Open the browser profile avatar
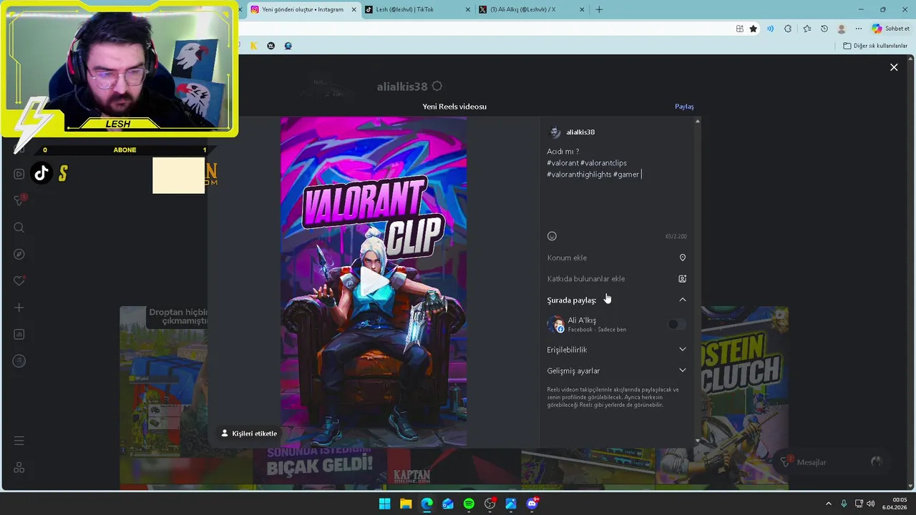This screenshot has height=515, width=916. click(x=842, y=29)
